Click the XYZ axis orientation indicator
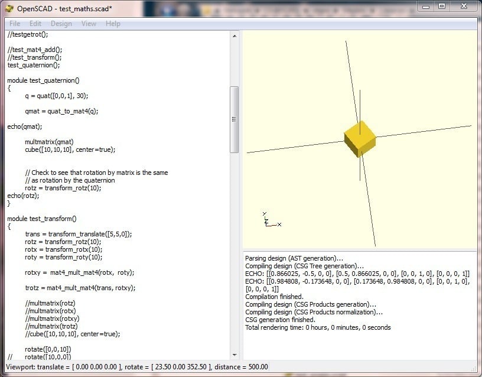 click(x=269, y=220)
